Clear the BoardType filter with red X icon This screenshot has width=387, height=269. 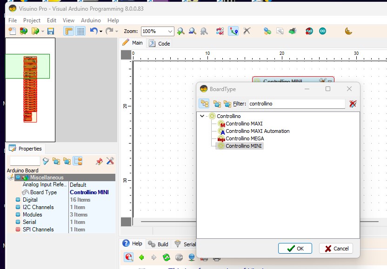[x=353, y=104]
